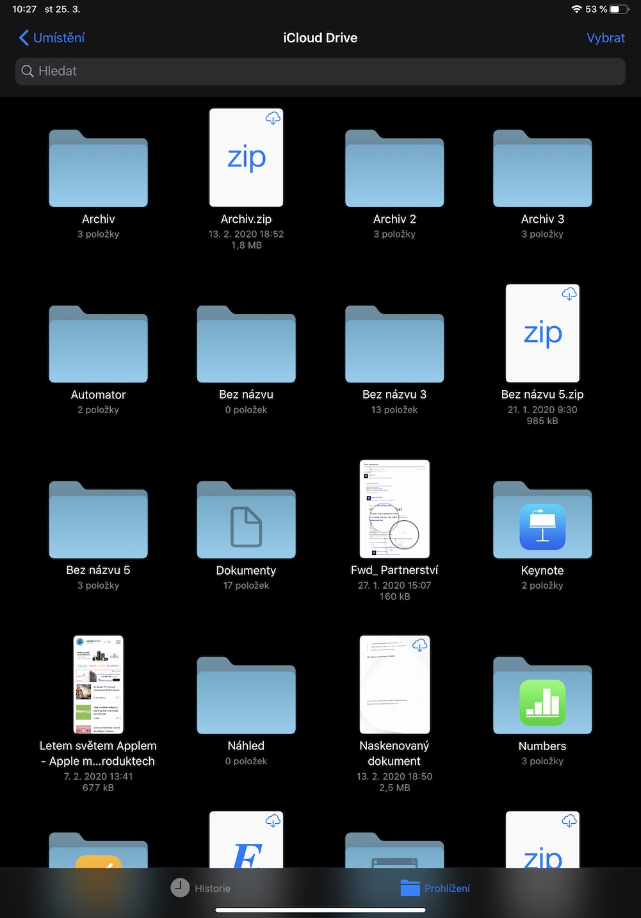Open the Dokumenty folder
Viewport: 641px width, 918px height.
247,520
